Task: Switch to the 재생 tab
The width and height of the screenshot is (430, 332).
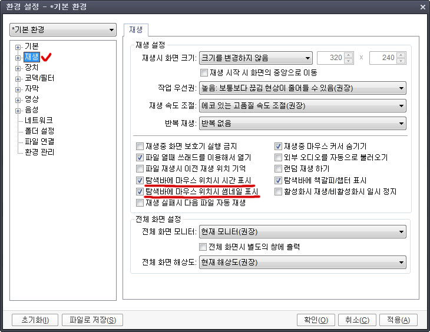Action: point(136,29)
